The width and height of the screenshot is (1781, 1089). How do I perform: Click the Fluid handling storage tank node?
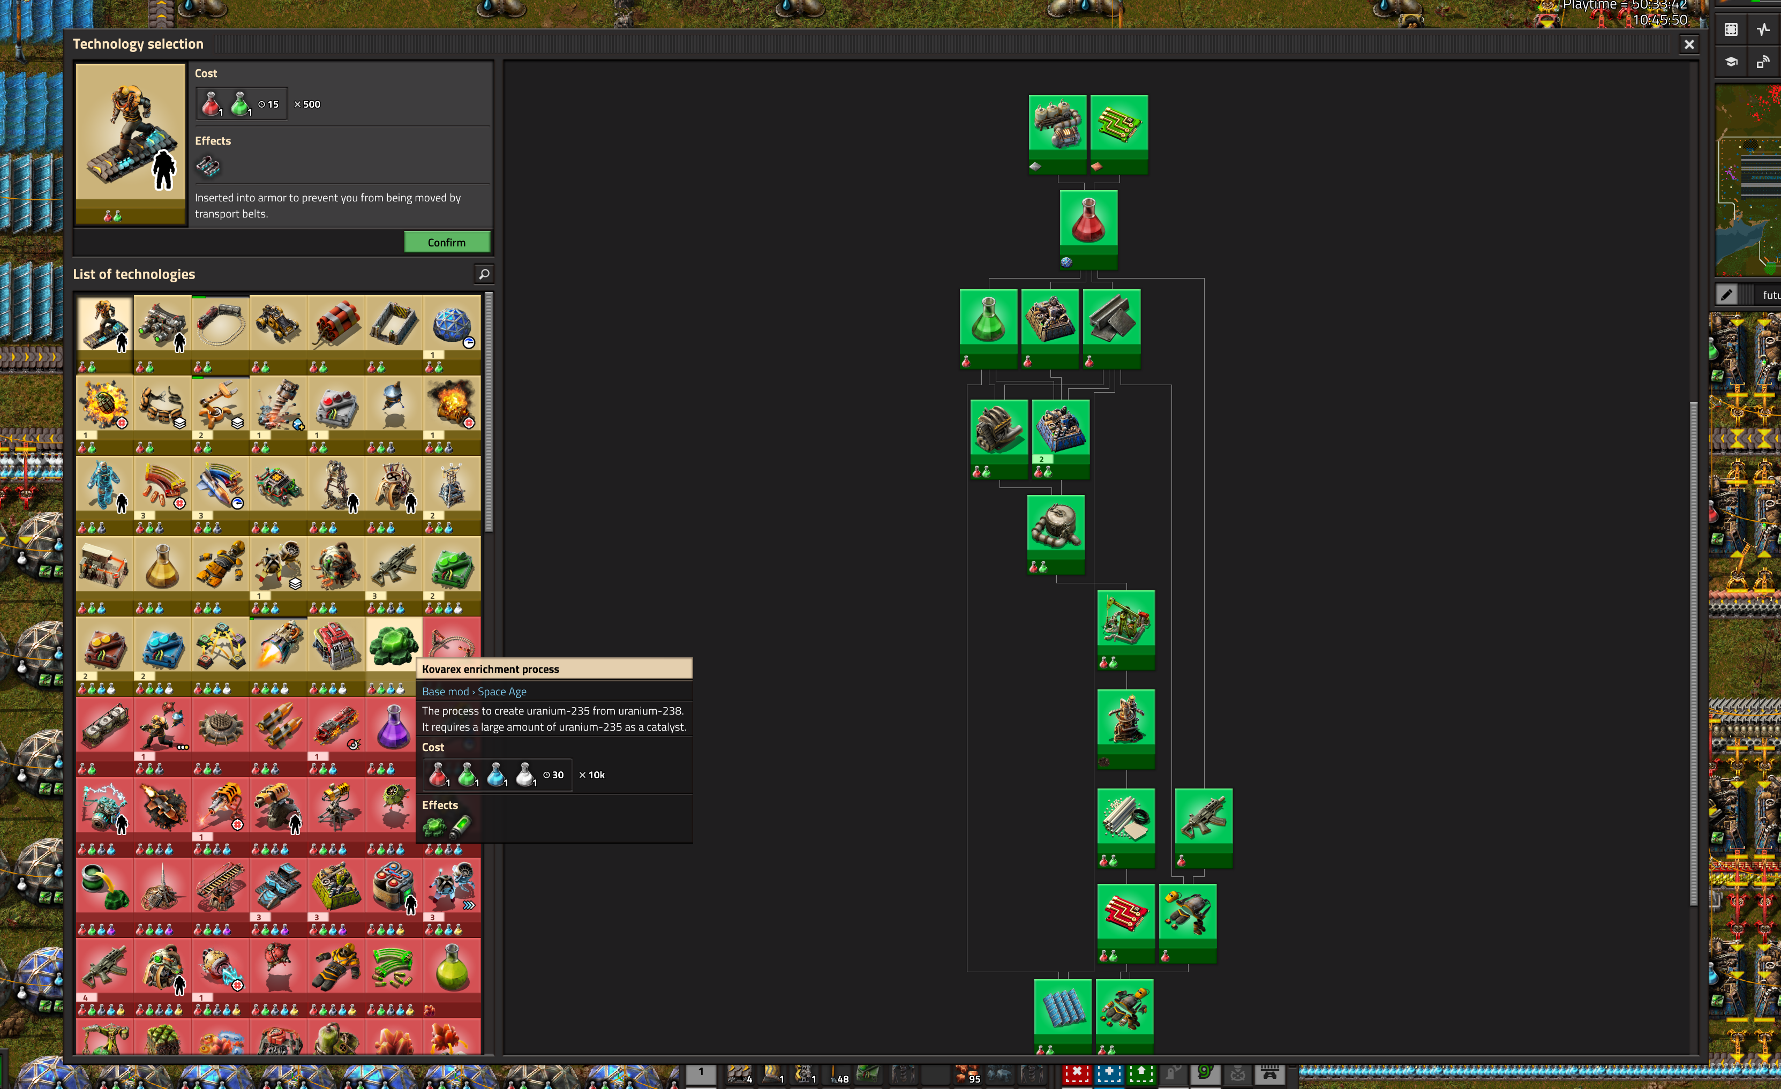(1055, 535)
